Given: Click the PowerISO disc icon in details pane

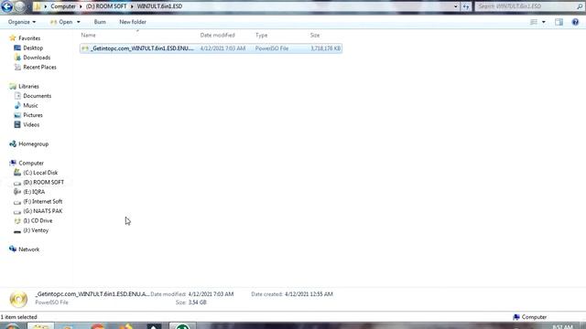Looking at the screenshot, I should point(18,299).
